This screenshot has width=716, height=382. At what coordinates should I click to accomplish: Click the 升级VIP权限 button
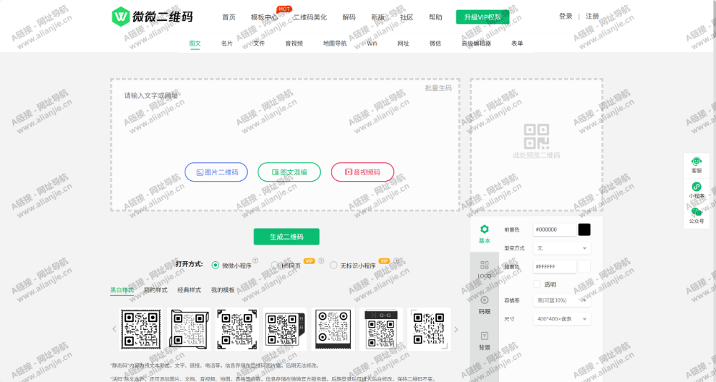pos(483,17)
